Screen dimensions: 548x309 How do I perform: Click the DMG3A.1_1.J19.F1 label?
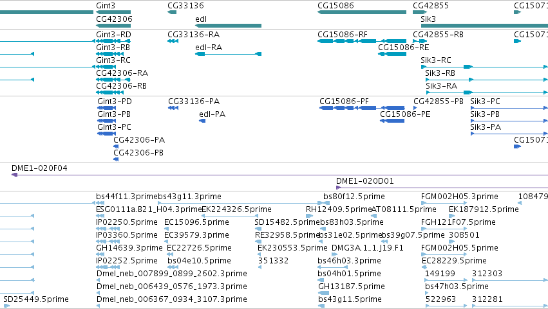point(367,249)
